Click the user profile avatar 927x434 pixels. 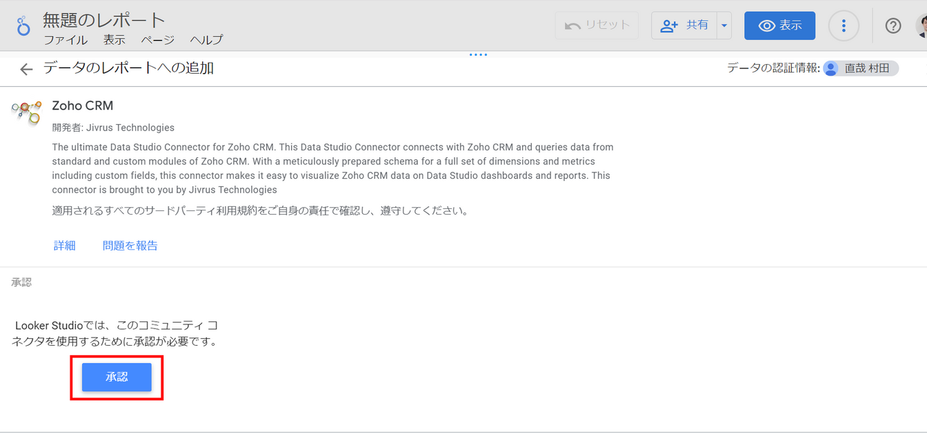pos(921,26)
